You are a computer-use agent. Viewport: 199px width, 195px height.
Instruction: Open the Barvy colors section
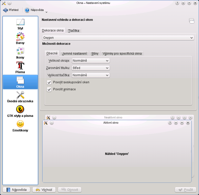pos(20,39)
